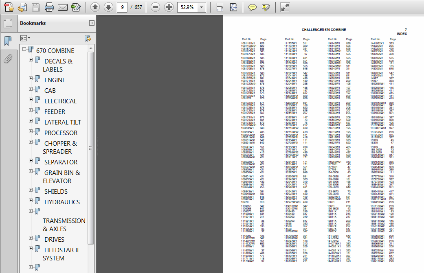This screenshot has height=273, width=424.
Task: Expand the FIELDSTAR II SYSTEM bookmark
Action: (31, 249)
